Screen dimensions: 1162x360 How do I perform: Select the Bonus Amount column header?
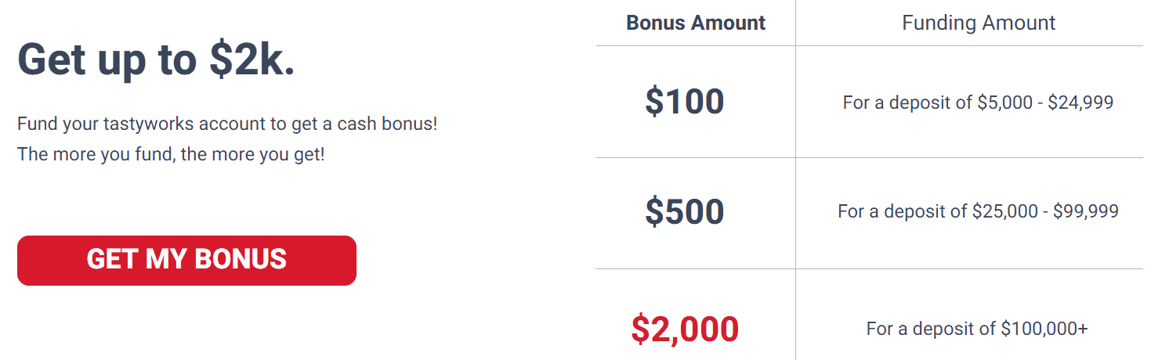pyautogui.click(x=696, y=23)
